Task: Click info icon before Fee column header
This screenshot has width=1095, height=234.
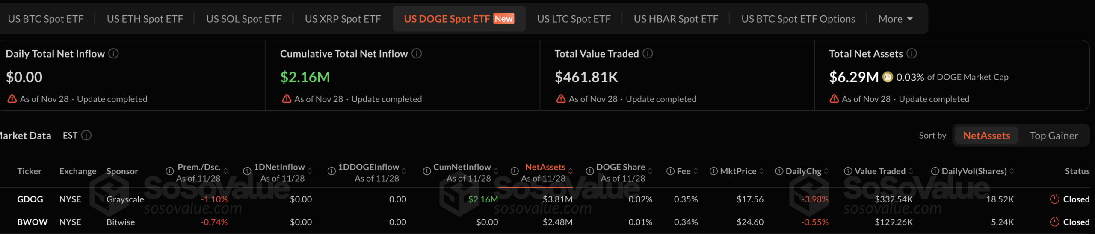Action: 670,171
